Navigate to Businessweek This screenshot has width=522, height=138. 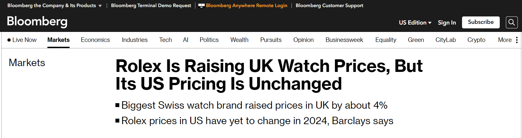coord(344,40)
